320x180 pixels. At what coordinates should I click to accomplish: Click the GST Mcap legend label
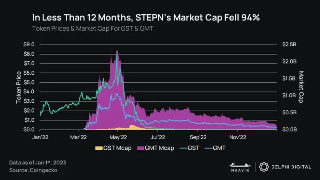[117, 148]
